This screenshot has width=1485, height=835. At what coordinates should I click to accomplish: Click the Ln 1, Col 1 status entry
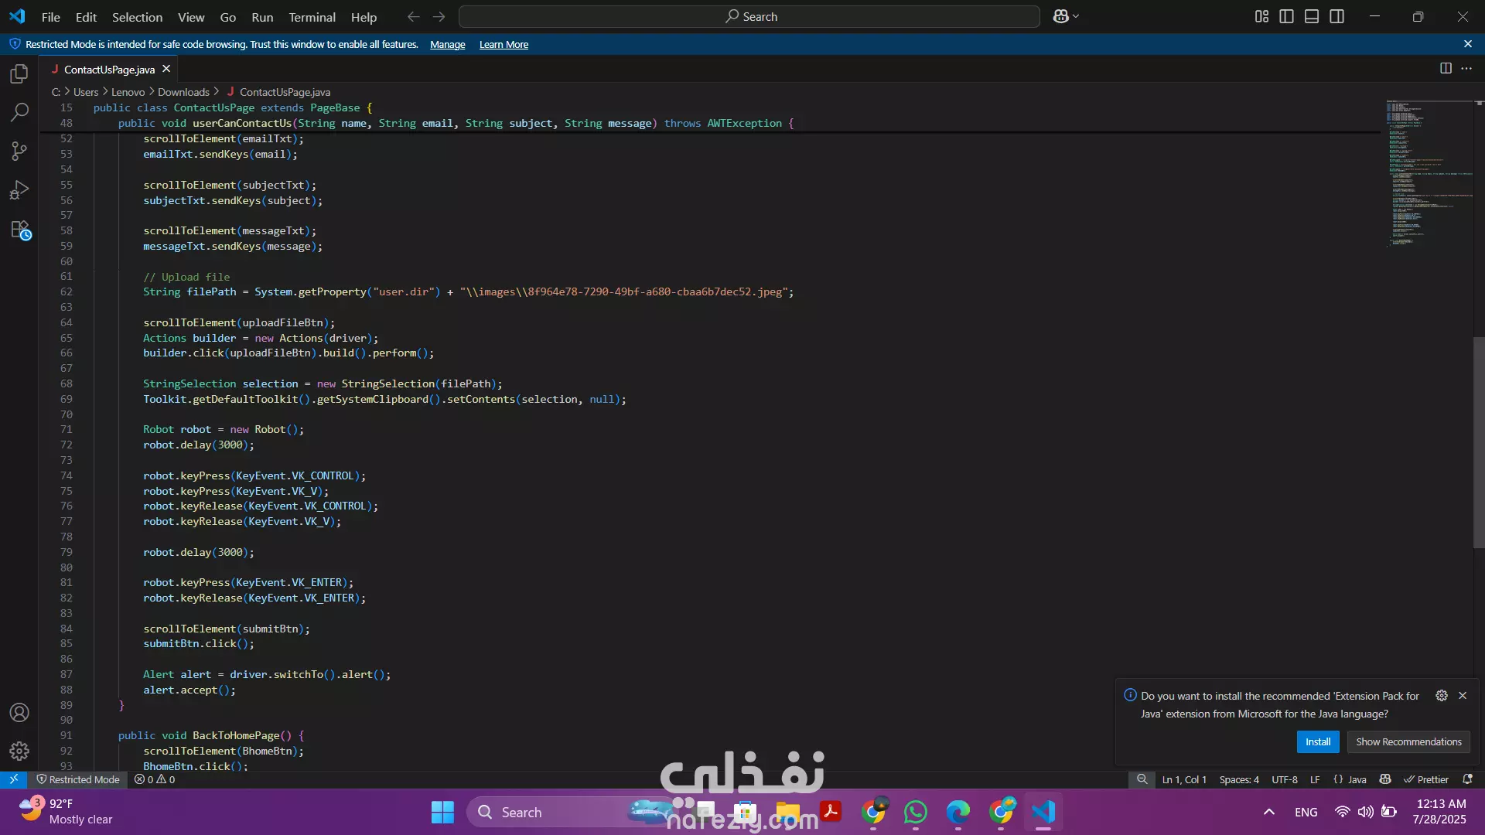click(1184, 779)
